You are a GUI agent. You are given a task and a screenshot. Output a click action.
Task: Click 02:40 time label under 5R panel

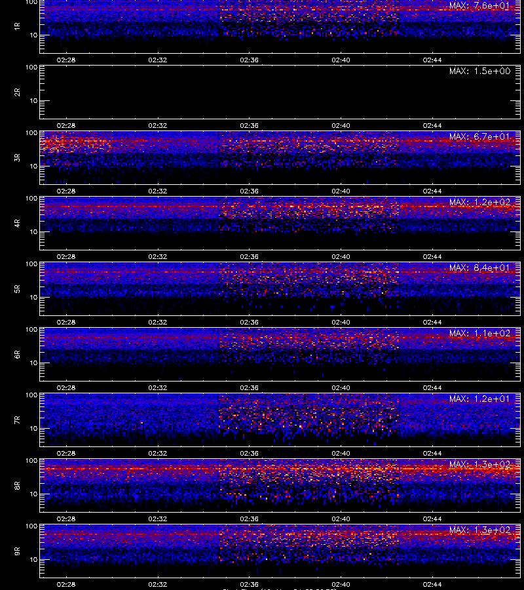341,322
